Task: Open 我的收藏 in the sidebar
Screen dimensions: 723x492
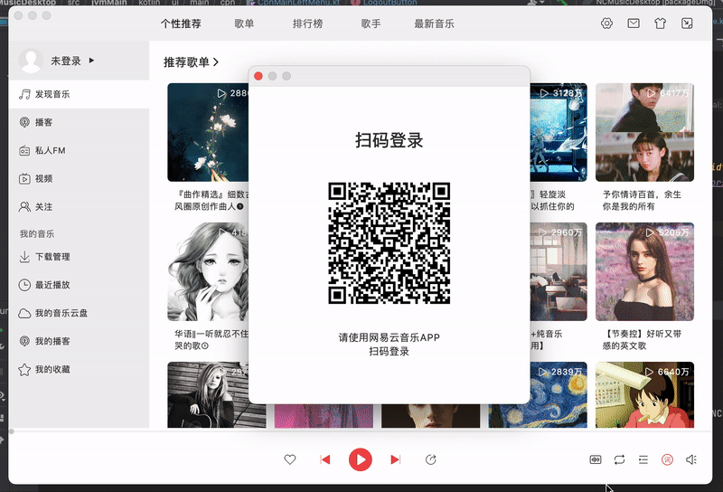Action: coord(79,369)
